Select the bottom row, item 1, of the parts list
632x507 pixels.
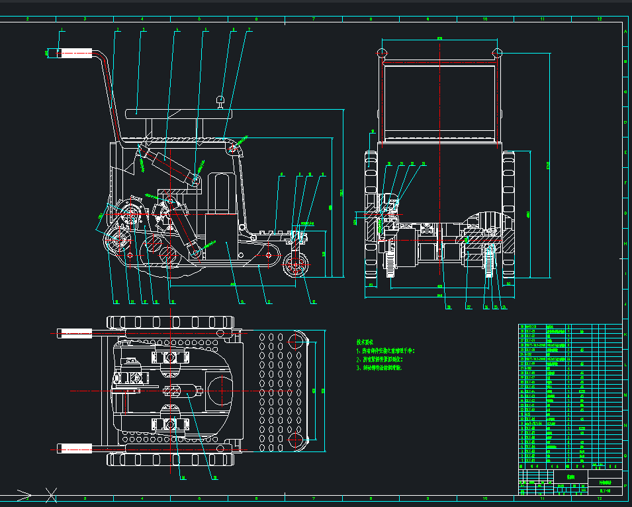pos(570,460)
